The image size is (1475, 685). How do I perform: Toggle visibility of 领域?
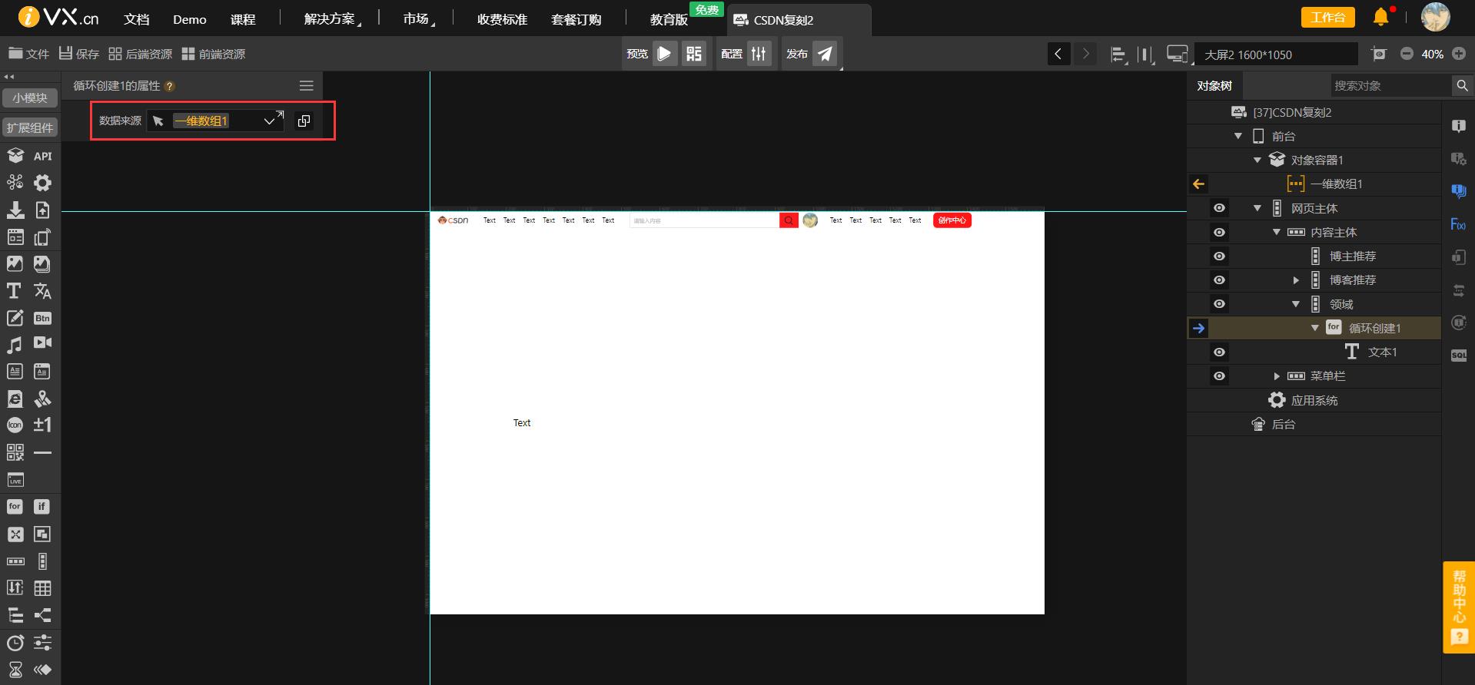(x=1219, y=304)
